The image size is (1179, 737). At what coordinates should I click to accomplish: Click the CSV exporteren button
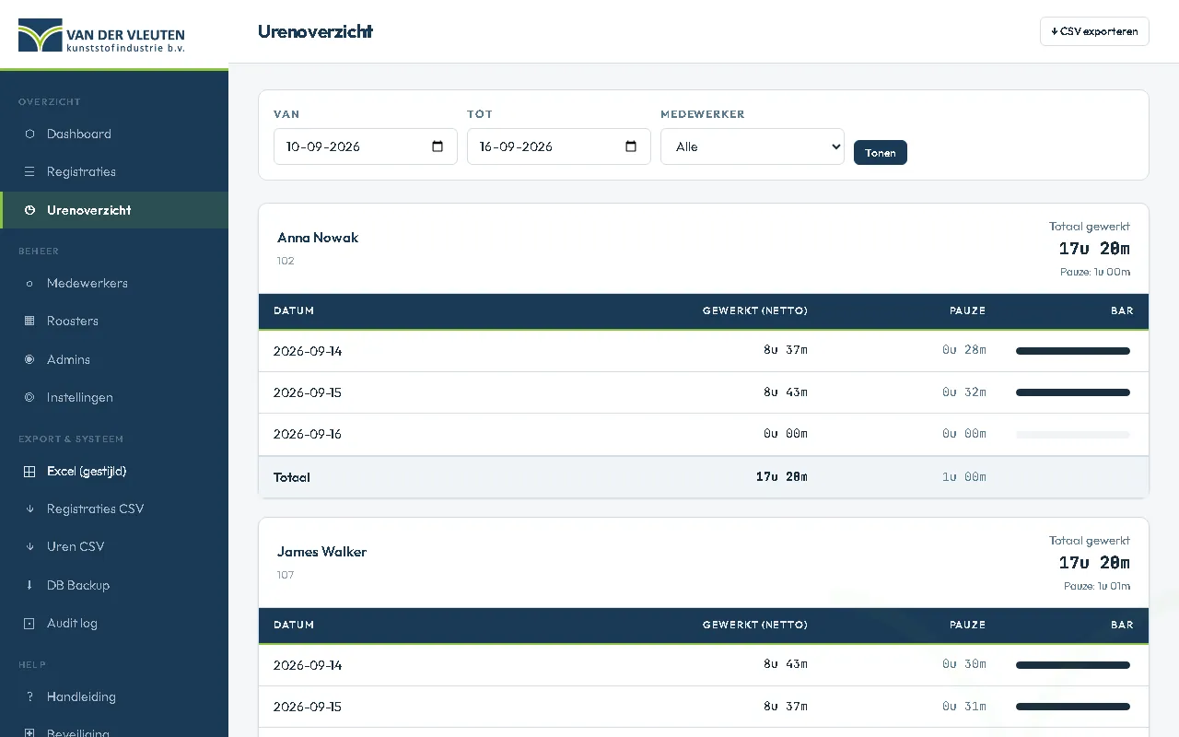tap(1094, 31)
